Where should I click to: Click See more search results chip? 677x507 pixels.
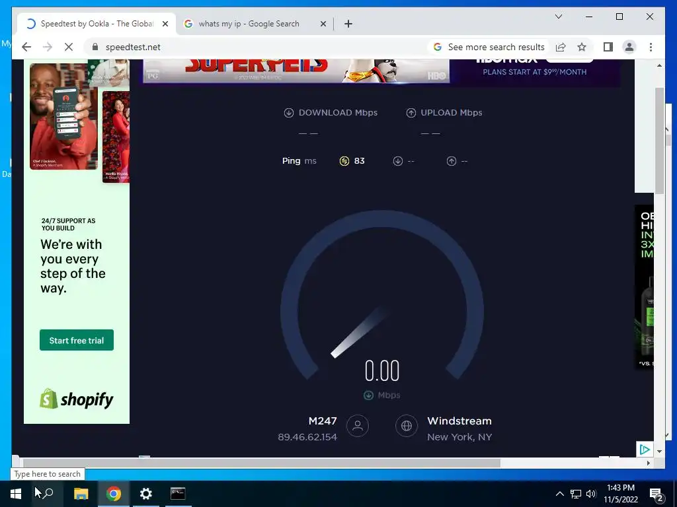tap(489, 47)
